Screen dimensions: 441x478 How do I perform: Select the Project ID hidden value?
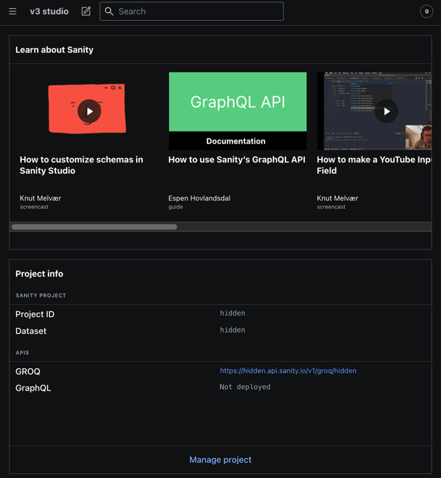pyautogui.click(x=232, y=313)
